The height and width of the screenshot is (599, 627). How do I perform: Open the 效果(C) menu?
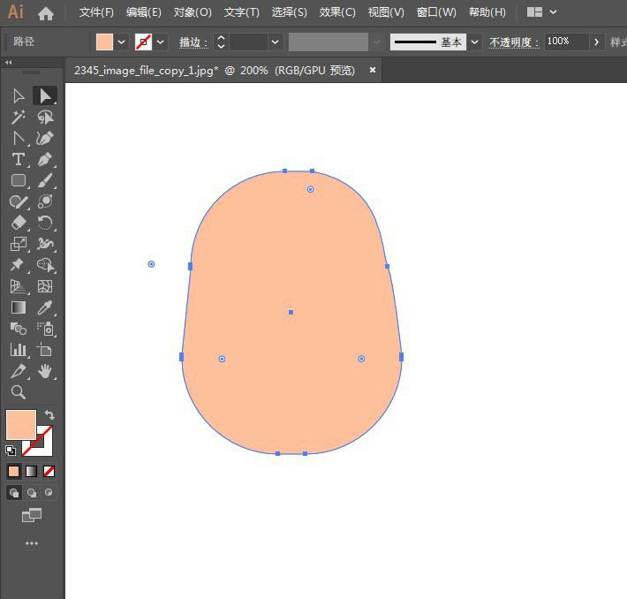(x=337, y=12)
